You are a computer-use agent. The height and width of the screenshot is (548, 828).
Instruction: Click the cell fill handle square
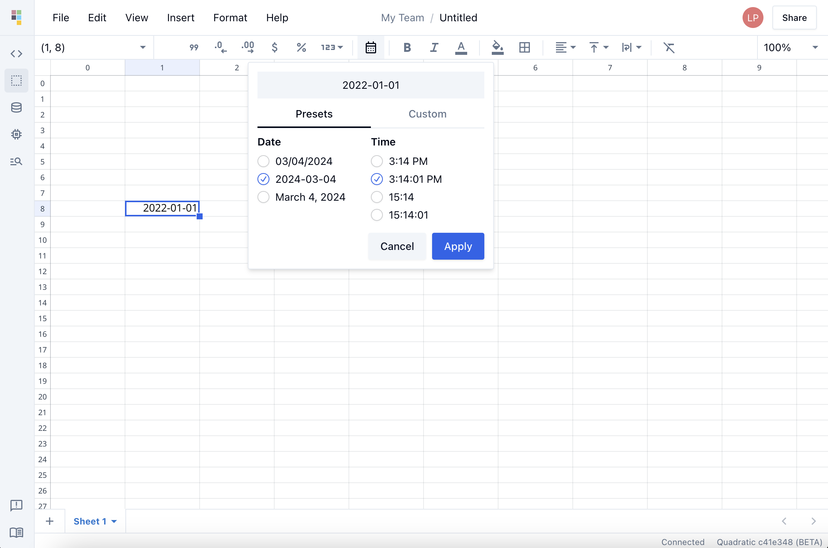tap(200, 216)
